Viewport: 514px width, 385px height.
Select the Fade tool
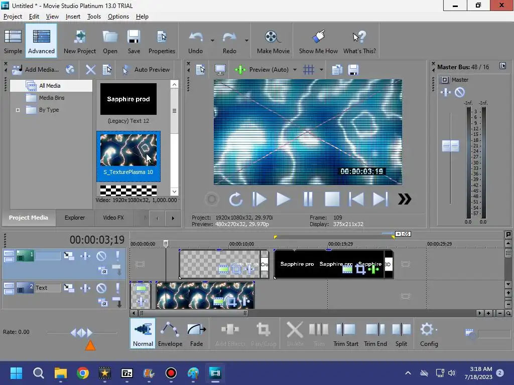coord(196,333)
